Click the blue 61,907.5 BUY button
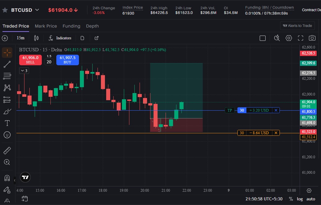 (67, 60)
